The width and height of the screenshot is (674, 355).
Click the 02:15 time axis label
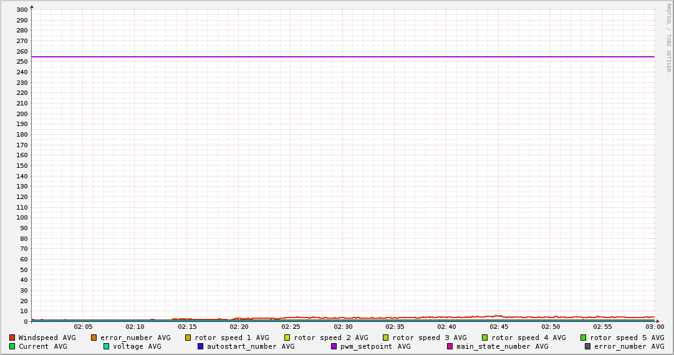(x=187, y=327)
